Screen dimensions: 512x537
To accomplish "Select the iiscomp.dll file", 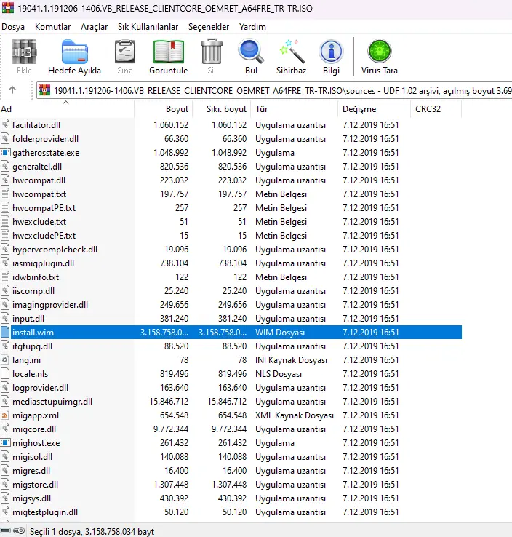I will tap(33, 291).
